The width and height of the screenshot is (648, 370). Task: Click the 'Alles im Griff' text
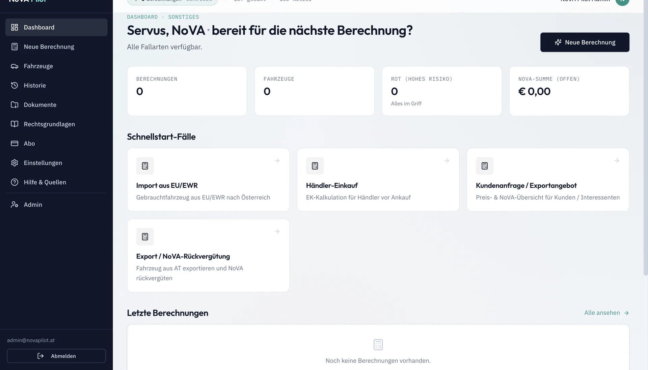[x=406, y=103]
